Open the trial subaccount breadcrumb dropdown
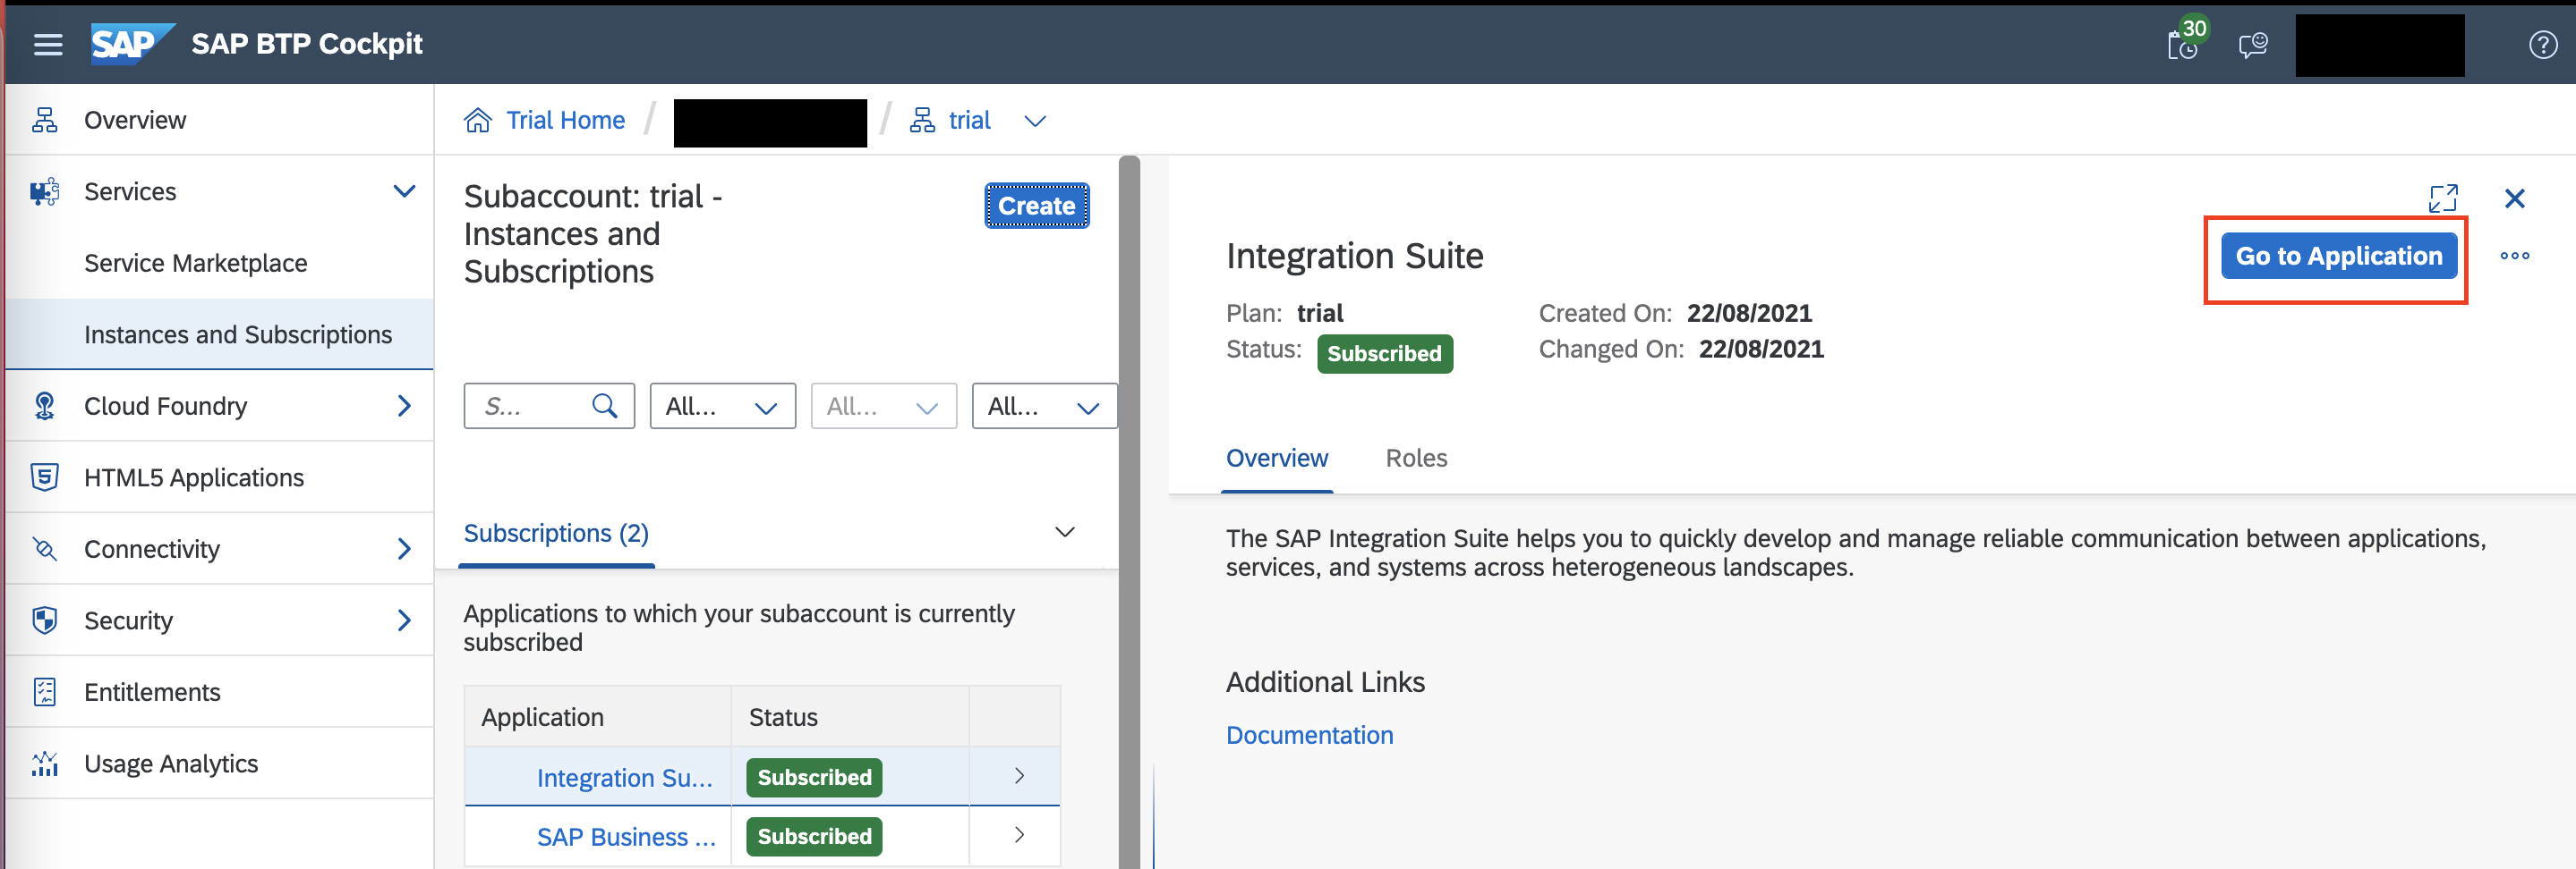The height and width of the screenshot is (869, 2576). pyautogui.click(x=1035, y=121)
